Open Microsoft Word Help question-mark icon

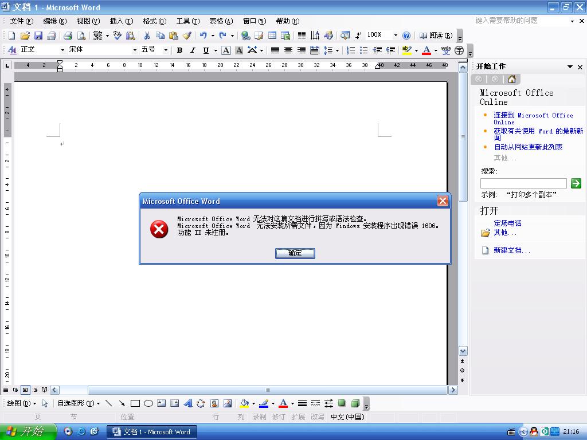(406, 36)
